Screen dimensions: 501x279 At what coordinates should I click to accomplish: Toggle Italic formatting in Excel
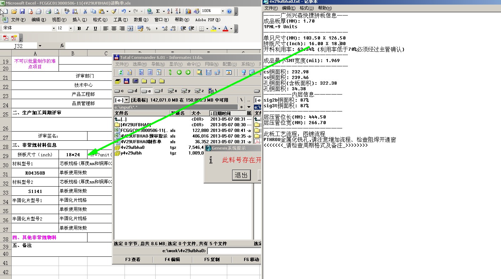click(x=87, y=29)
